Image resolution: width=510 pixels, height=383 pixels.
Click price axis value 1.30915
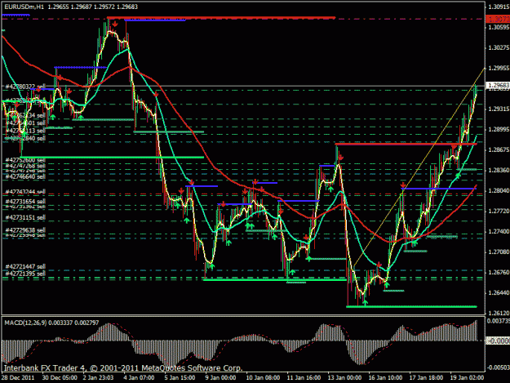coord(499,7)
